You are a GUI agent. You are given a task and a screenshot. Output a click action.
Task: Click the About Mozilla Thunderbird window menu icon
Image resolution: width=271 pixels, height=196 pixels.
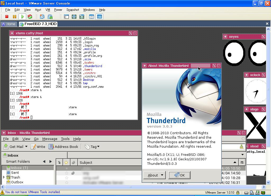pyautogui.click(x=145, y=66)
